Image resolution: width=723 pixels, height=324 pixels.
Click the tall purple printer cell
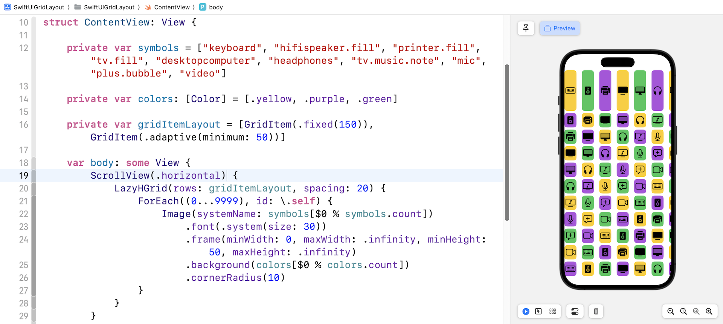pos(605,90)
